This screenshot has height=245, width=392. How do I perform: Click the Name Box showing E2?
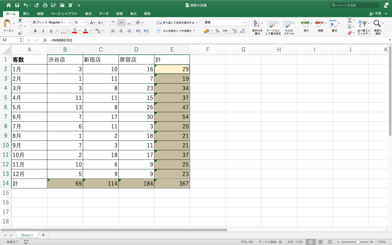(10, 40)
